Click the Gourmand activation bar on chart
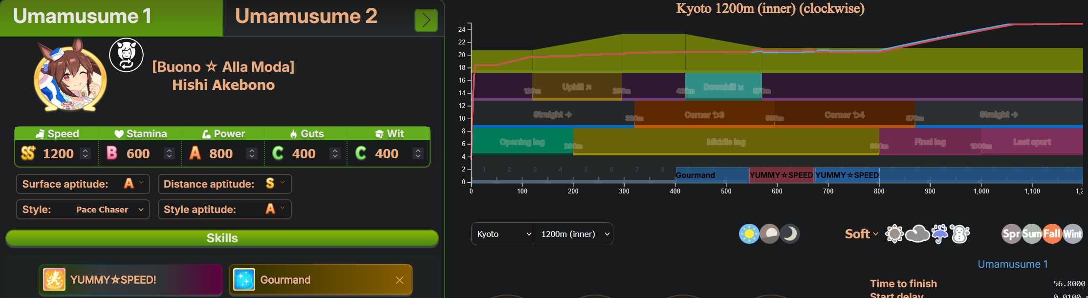This screenshot has height=298, width=1088. tap(712, 175)
